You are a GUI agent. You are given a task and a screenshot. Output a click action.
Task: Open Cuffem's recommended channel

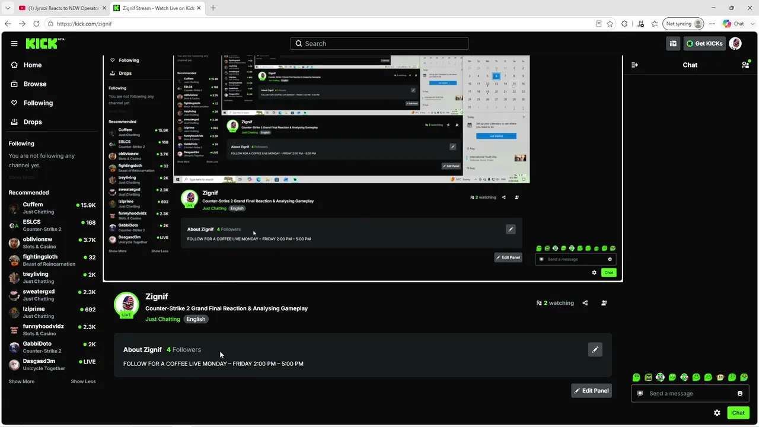(x=52, y=208)
